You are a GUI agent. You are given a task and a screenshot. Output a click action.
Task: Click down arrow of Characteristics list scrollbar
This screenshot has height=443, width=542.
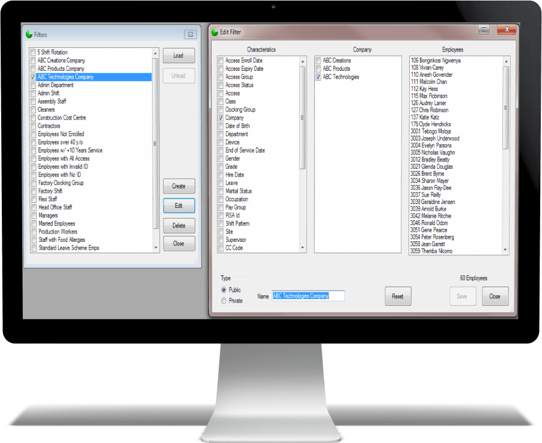(x=302, y=249)
